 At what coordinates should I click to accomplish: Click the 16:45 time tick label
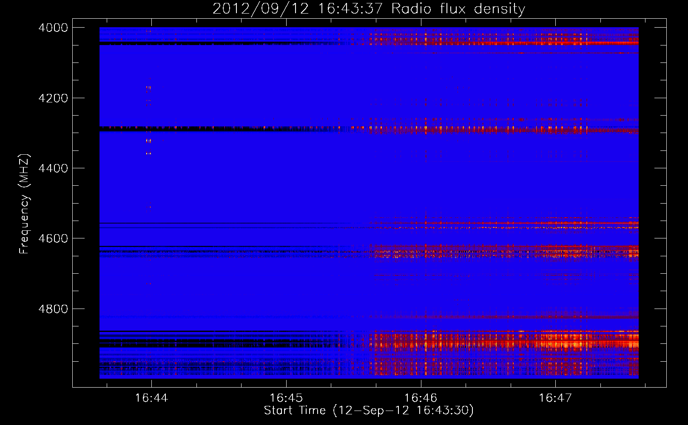coord(286,398)
